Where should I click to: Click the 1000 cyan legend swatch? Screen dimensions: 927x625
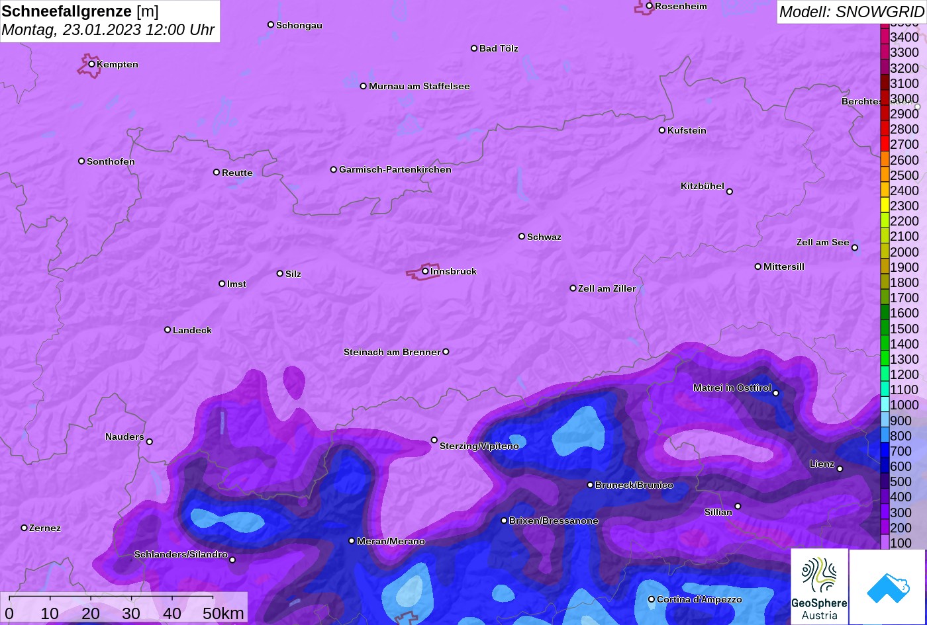coord(885,405)
